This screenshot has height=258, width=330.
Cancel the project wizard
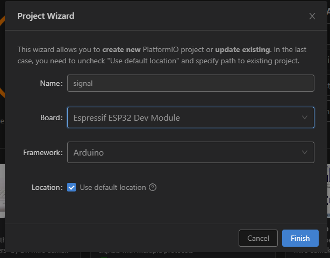(x=258, y=238)
